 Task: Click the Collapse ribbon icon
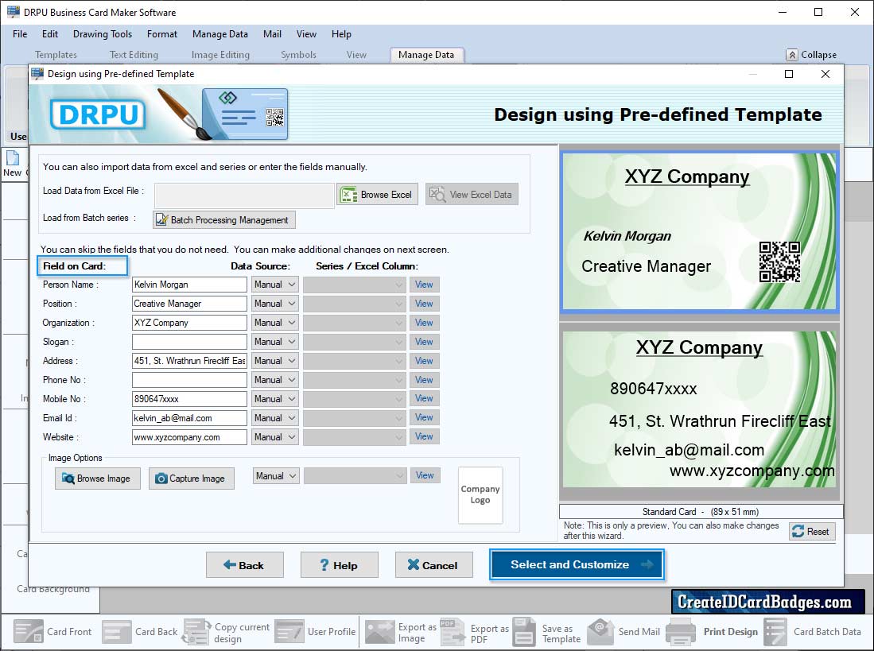792,55
